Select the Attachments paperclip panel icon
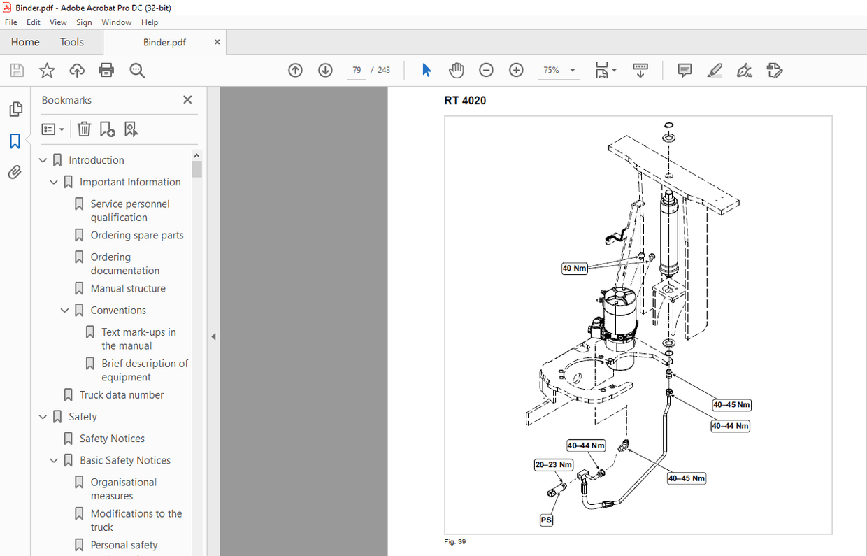Screen dimensions: 867x556 tap(15, 172)
